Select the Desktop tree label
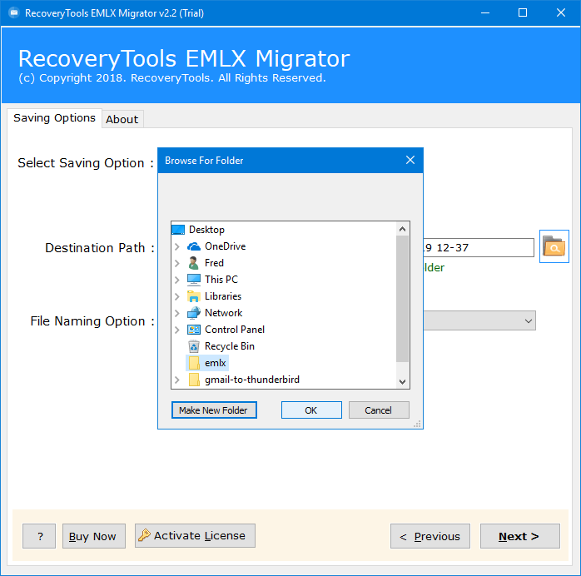 206,230
